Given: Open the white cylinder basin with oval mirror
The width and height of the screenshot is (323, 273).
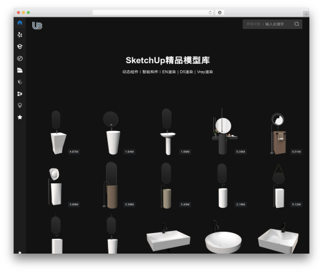Looking at the screenshot, I should tap(222, 186).
